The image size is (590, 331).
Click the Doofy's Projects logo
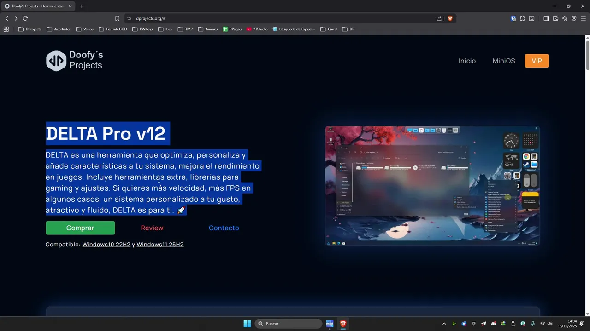pos(74,61)
